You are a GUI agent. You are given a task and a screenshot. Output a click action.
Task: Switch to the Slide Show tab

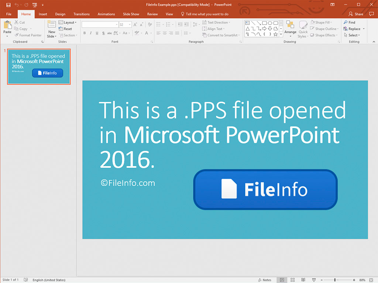pyautogui.click(x=131, y=14)
